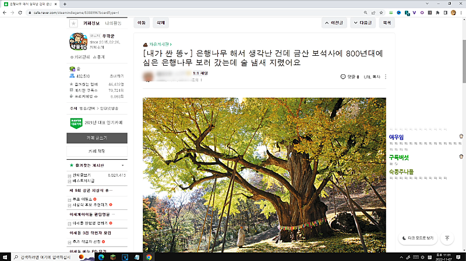Screen dimensions: 466x261
Task: Click the cafe profile thumbnail image
Action: click(78, 42)
